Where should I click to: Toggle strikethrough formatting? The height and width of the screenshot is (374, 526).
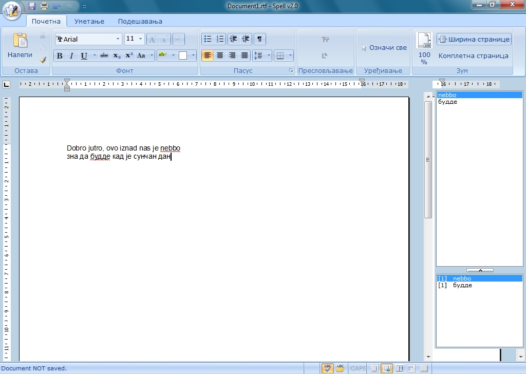[x=104, y=55]
